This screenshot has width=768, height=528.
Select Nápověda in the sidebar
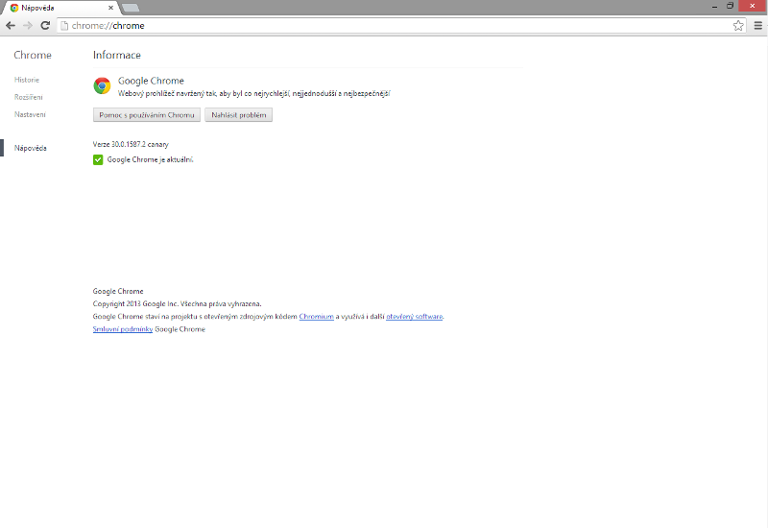pyautogui.click(x=31, y=148)
